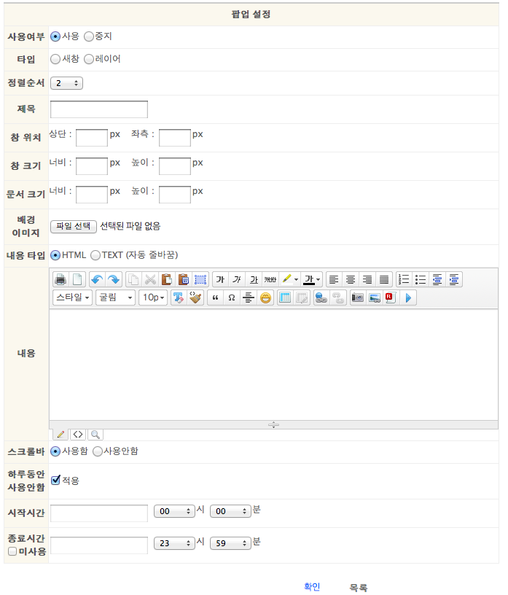Click the numbered list icon
This screenshot has height=595, width=508.
click(404, 279)
